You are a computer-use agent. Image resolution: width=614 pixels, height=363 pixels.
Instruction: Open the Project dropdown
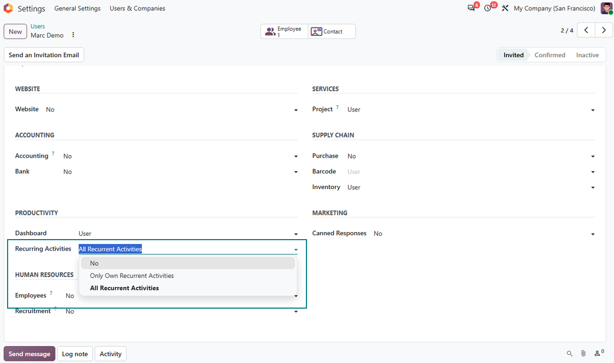[471, 110]
